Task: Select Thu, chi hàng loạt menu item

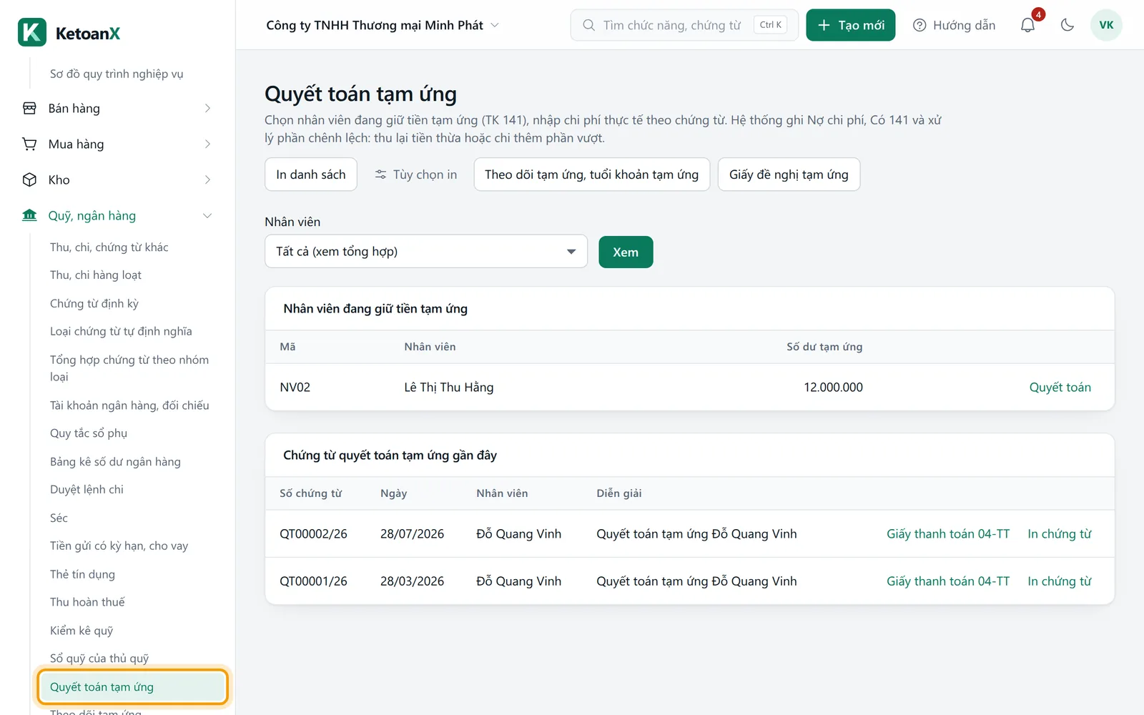Action: coord(96,275)
